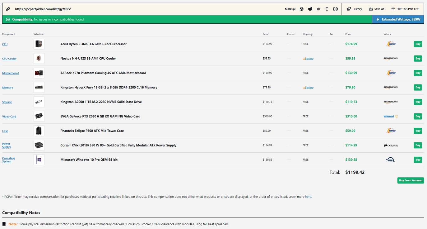Click the permalink chain icon
The image size is (427, 229).
click(x=8, y=9)
